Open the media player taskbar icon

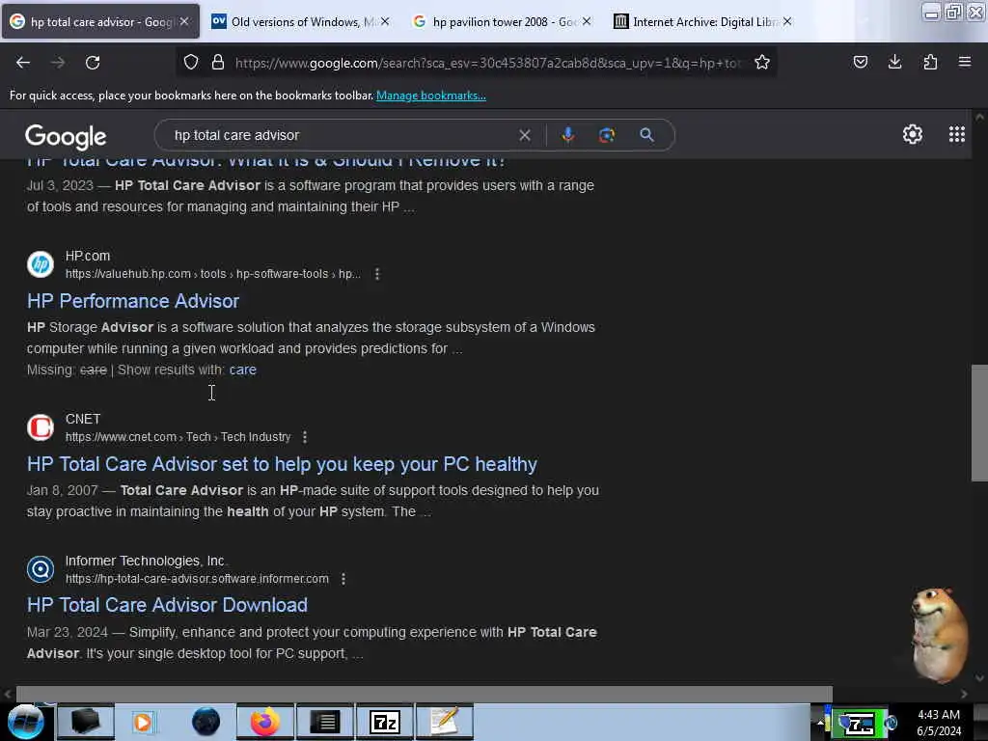144,722
